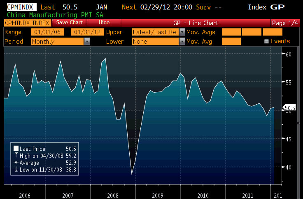
Task: Click the late 2008 low point on chart
Action: point(132,174)
